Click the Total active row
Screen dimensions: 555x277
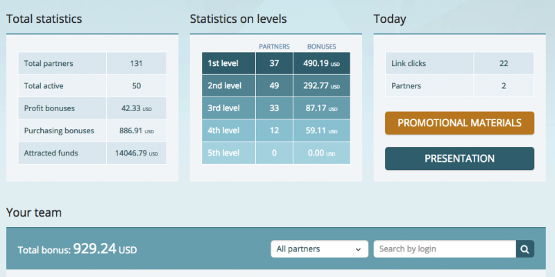[x=92, y=85]
